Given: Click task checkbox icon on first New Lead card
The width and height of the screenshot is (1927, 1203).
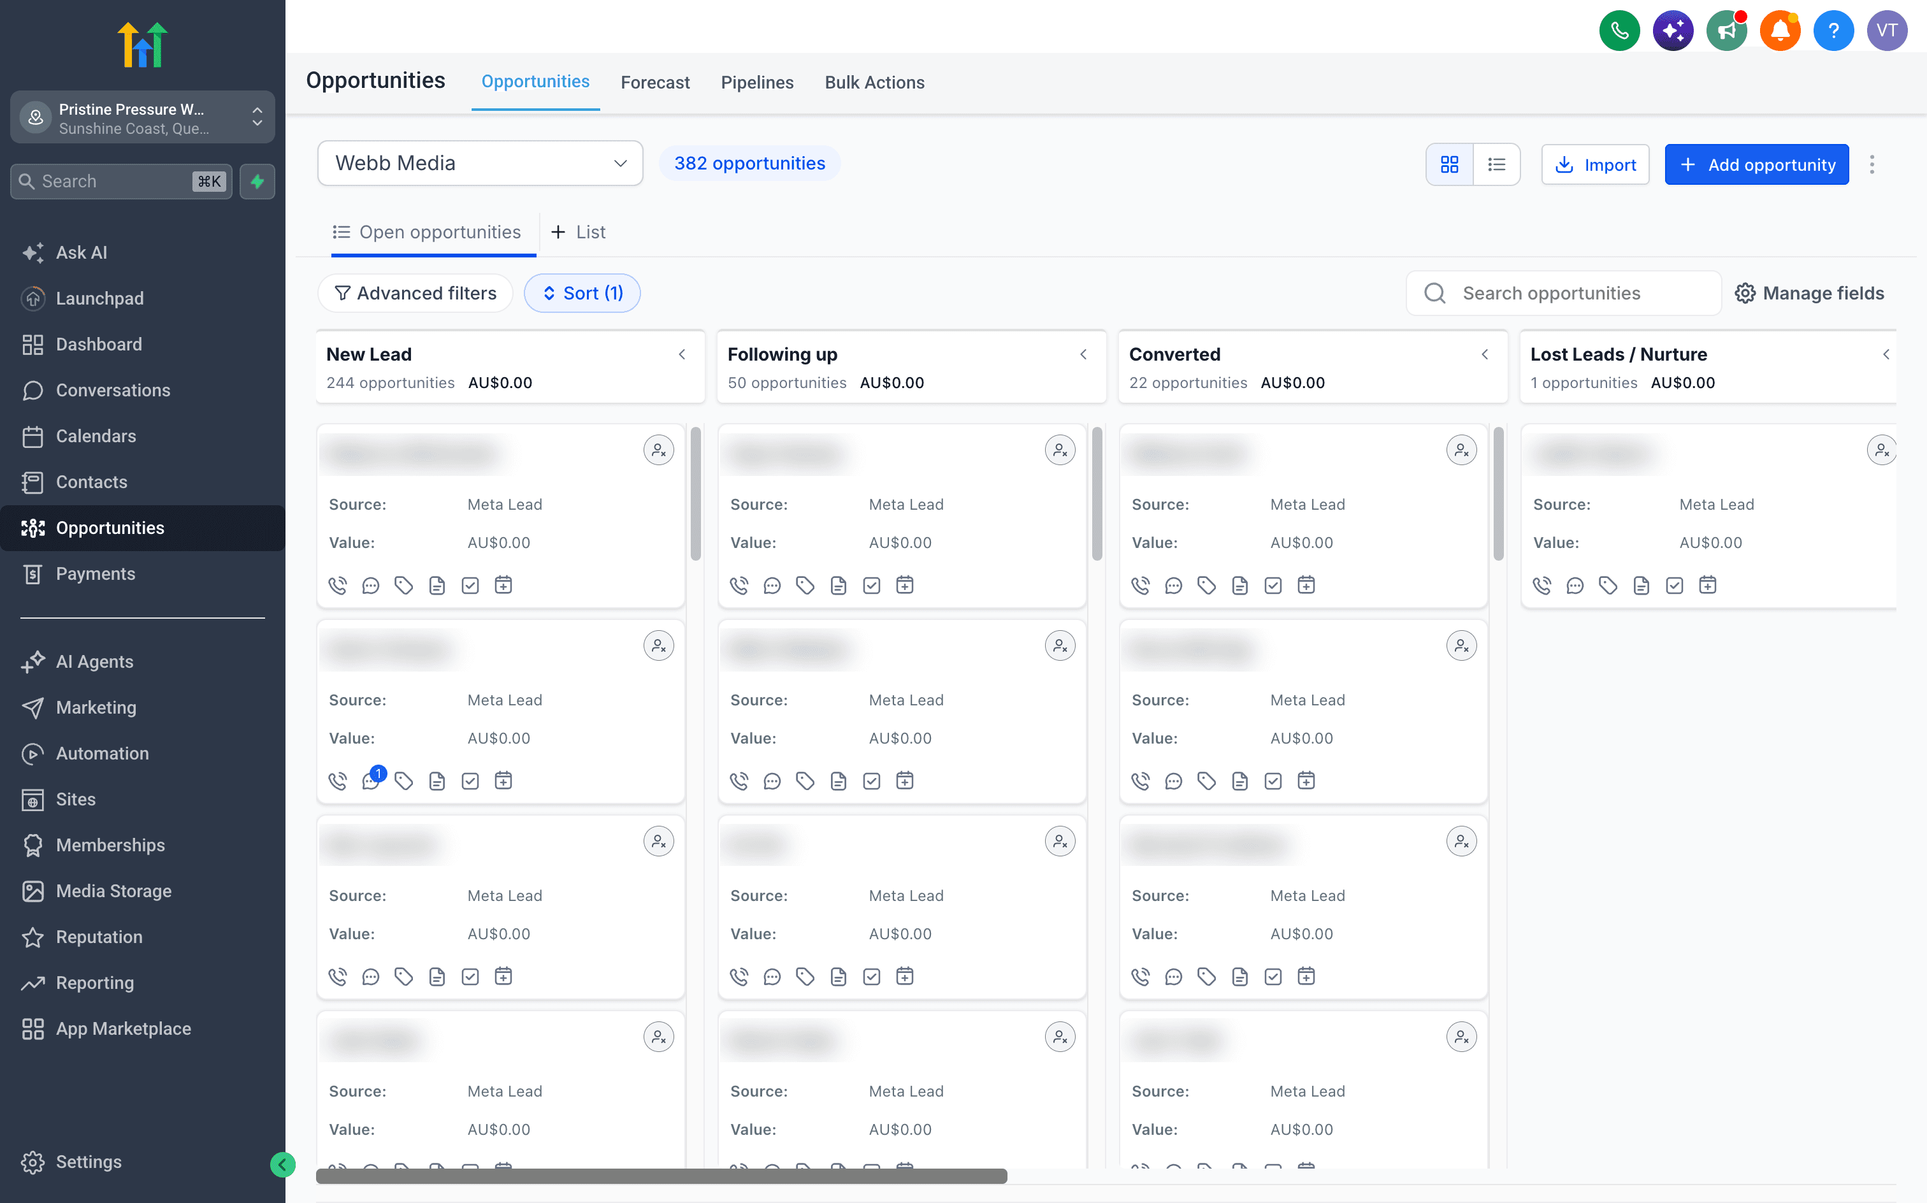Looking at the screenshot, I should [470, 586].
